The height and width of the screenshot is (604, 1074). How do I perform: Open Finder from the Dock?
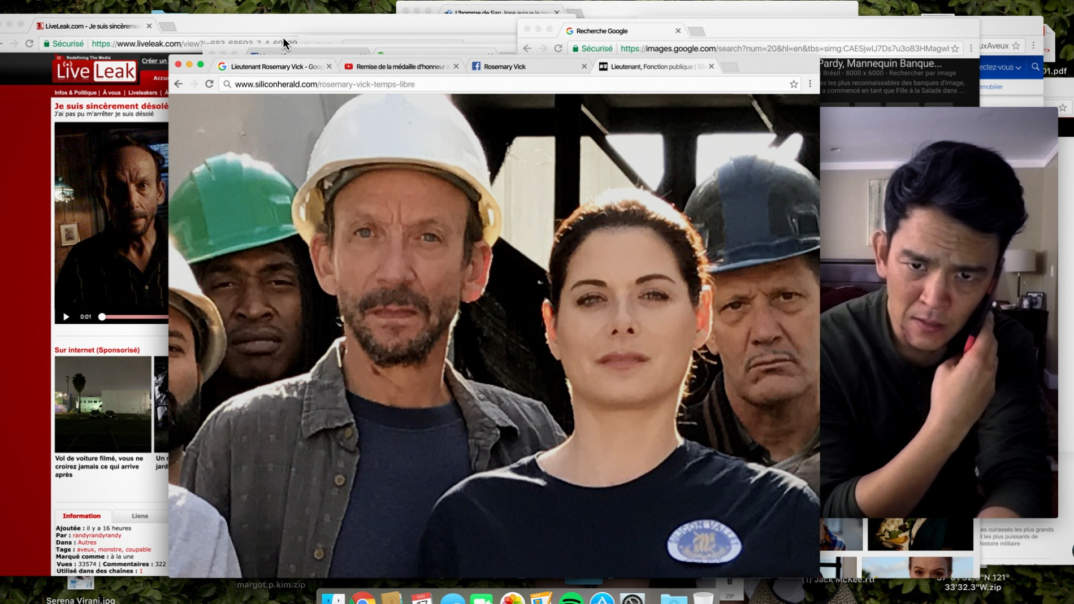coord(334,598)
